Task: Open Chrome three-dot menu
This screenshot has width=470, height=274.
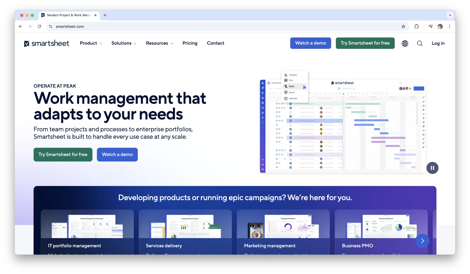Action: [x=449, y=26]
